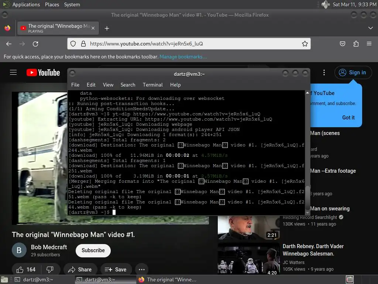Click the Winnebago Man video player

pos(40,158)
